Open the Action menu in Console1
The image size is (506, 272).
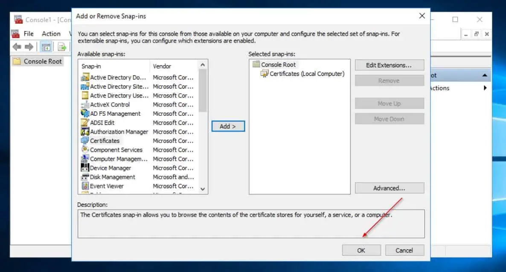(51, 34)
